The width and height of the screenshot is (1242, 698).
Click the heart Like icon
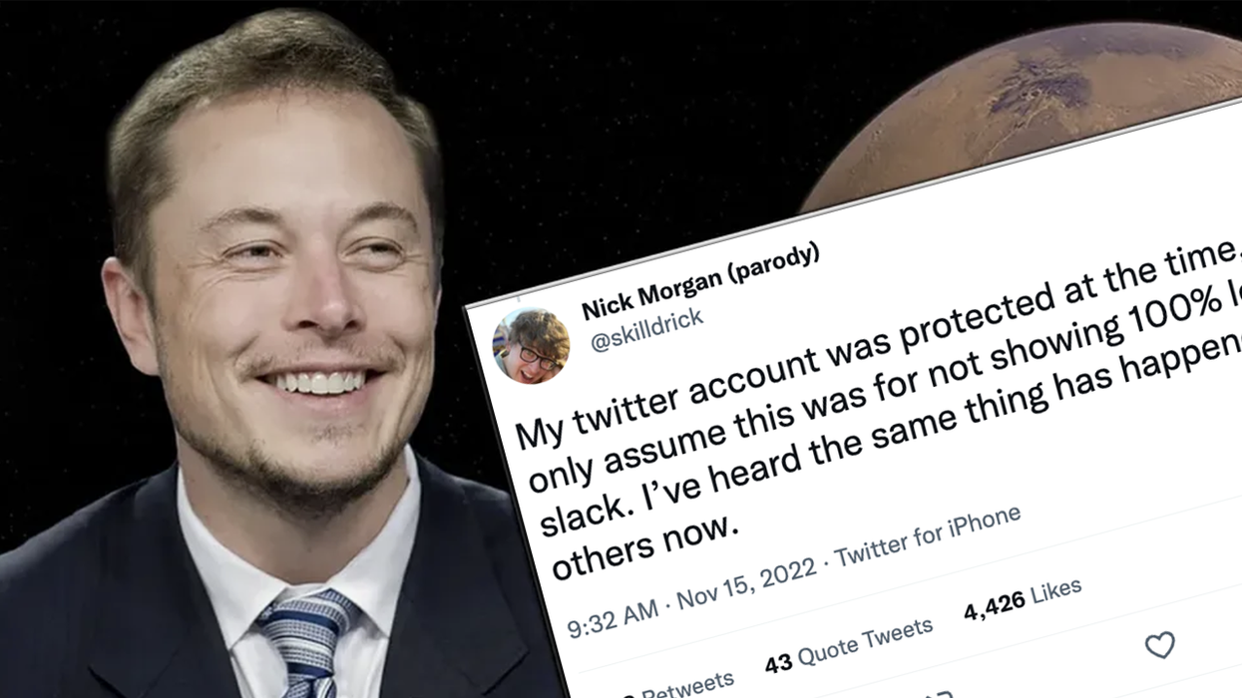pyautogui.click(x=1159, y=645)
